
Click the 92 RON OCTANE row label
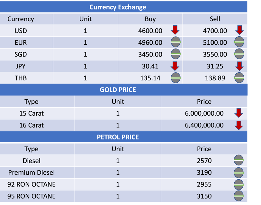32,184
